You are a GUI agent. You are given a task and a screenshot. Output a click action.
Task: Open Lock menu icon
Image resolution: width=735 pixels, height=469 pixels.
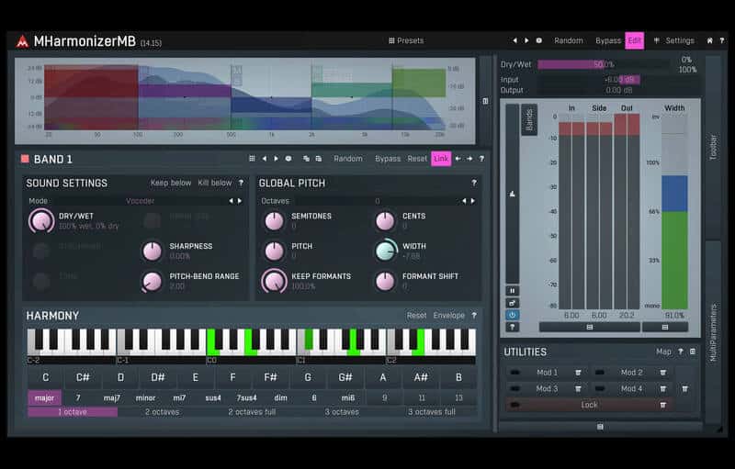(x=662, y=405)
